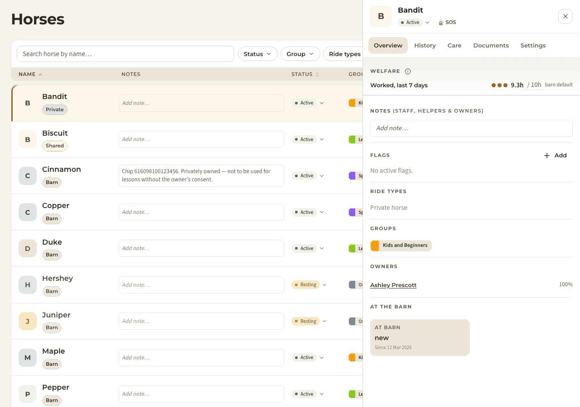This screenshot has width=580, height=407.
Task: Click the search horse by name field
Action: 126,54
